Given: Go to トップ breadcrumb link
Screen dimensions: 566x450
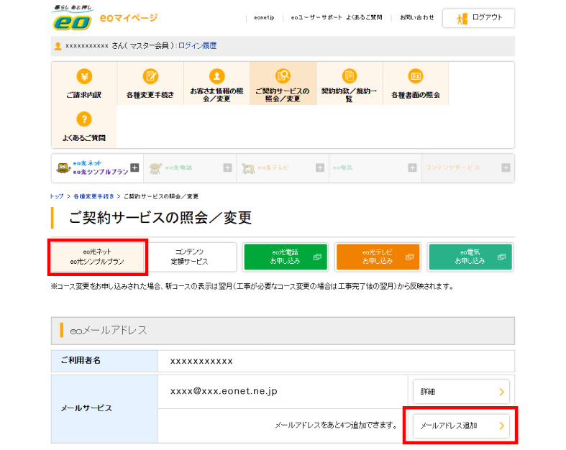Looking at the screenshot, I should (57, 197).
